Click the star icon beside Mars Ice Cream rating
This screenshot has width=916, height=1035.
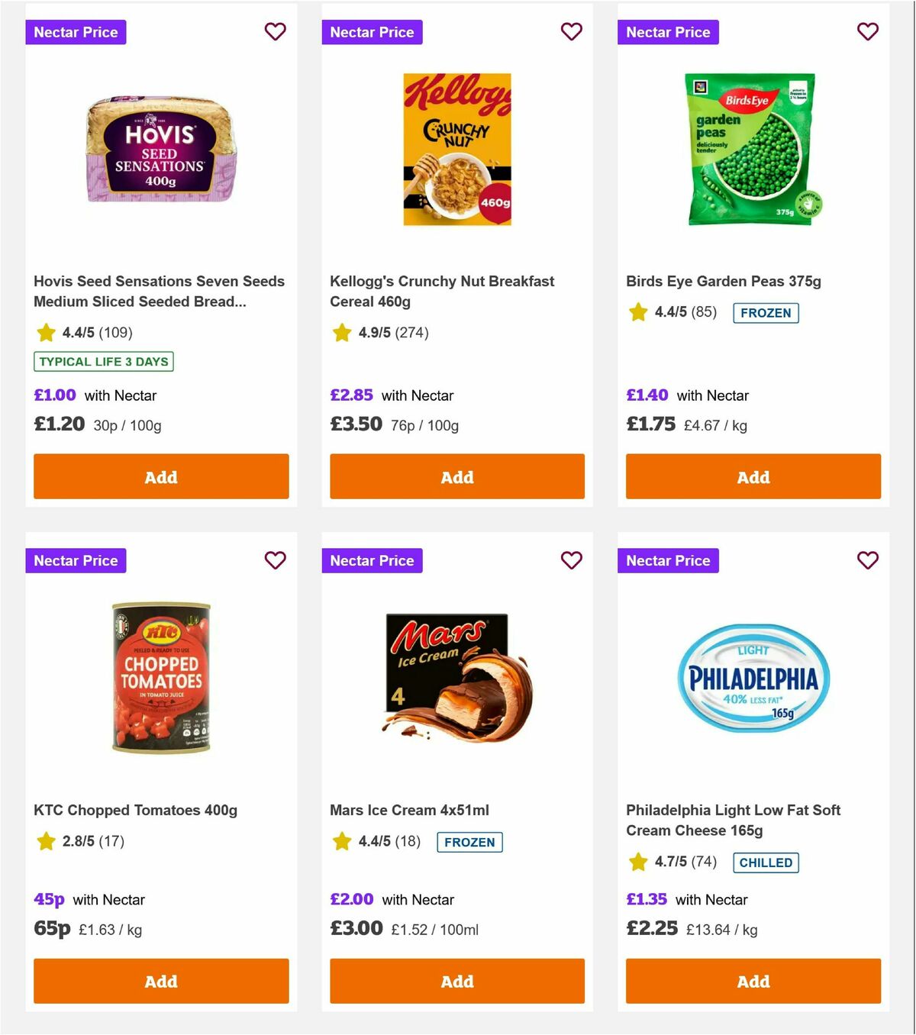pos(340,841)
